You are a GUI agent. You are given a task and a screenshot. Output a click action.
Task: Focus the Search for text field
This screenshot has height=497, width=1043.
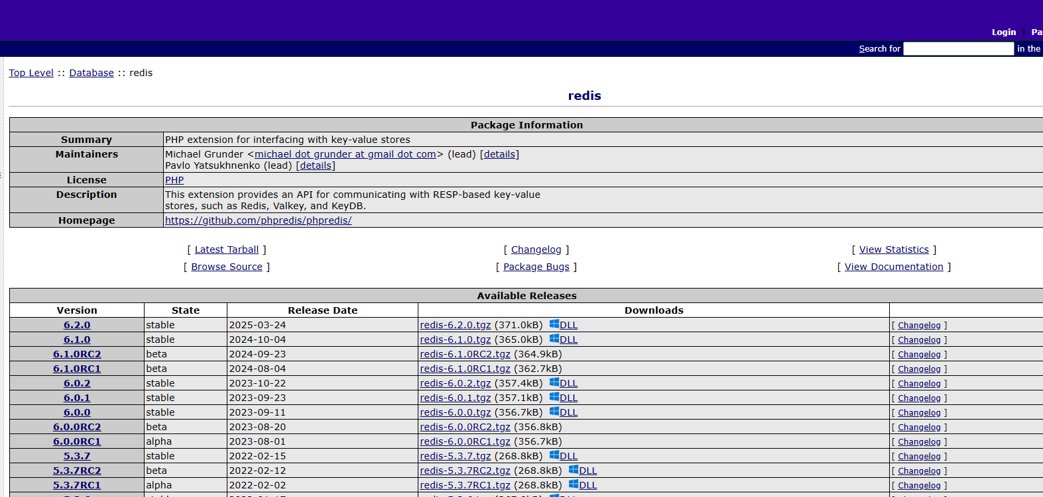(x=958, y=49)
